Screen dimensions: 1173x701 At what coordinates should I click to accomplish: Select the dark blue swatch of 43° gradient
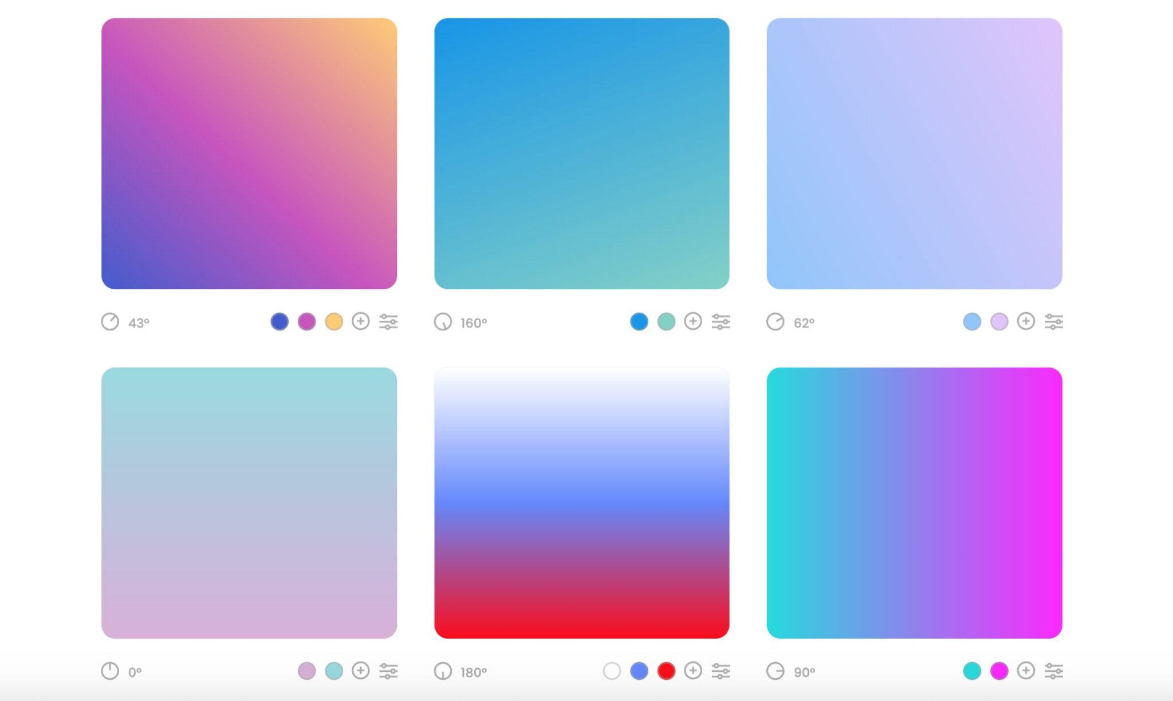click(280, 321)
